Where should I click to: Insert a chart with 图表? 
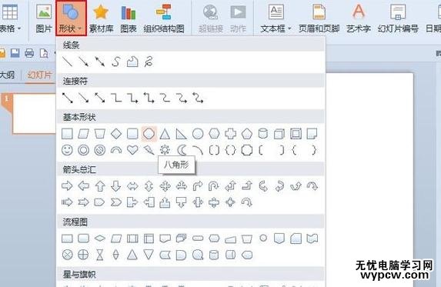pyautogui.click(x=129, y=18)
